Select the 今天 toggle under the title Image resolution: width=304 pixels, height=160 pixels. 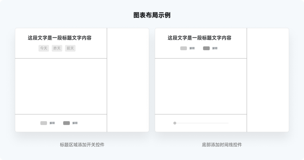pyautogui.click(x=44, y=48)
